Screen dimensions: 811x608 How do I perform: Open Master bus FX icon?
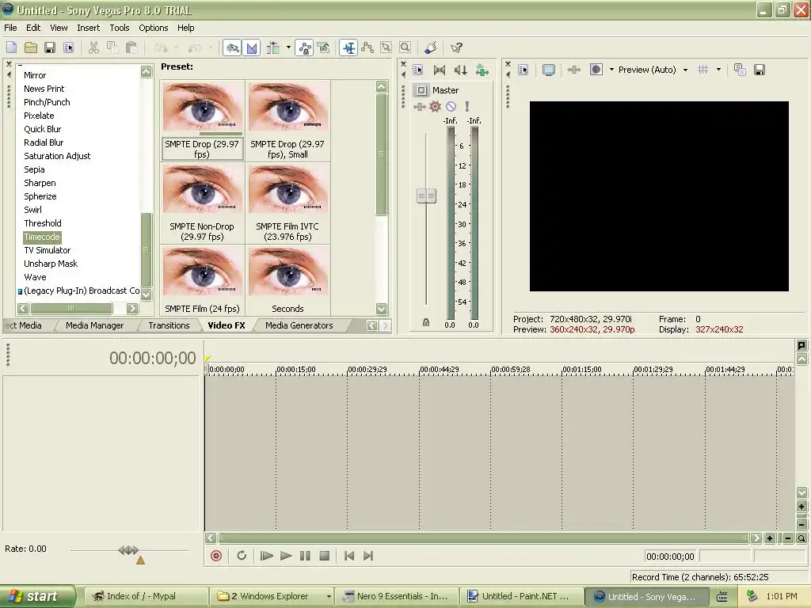(x=420, y=107)
